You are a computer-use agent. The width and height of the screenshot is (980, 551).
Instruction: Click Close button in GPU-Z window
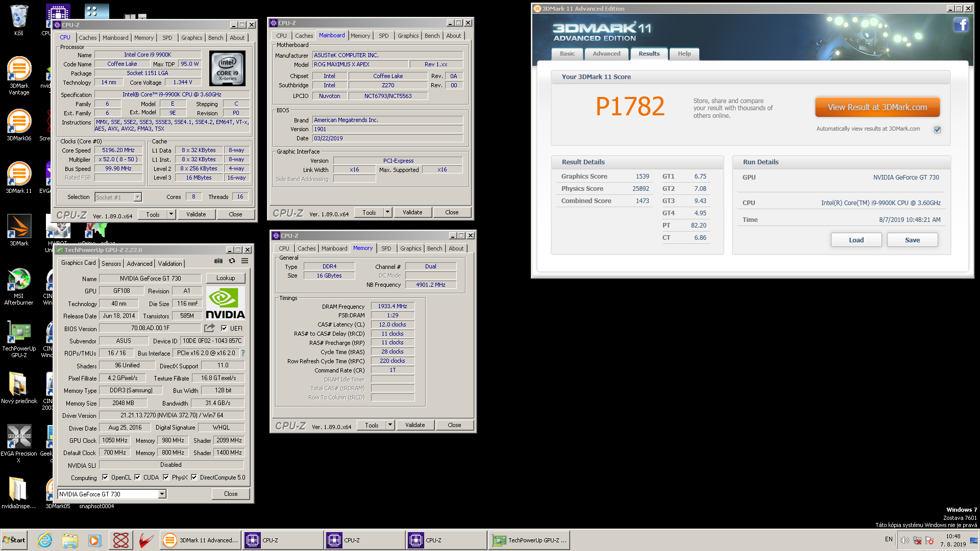pyautogui.click(x=231, y=494)
